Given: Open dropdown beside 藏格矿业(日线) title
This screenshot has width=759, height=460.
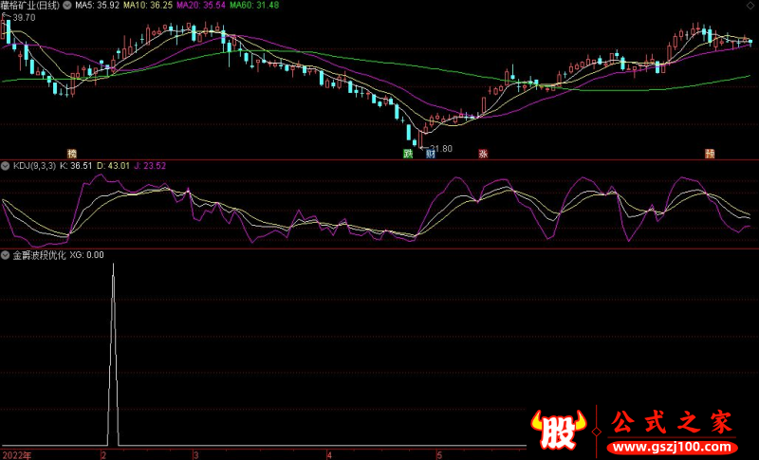Looking at the screenshot, I should point(67,6).
